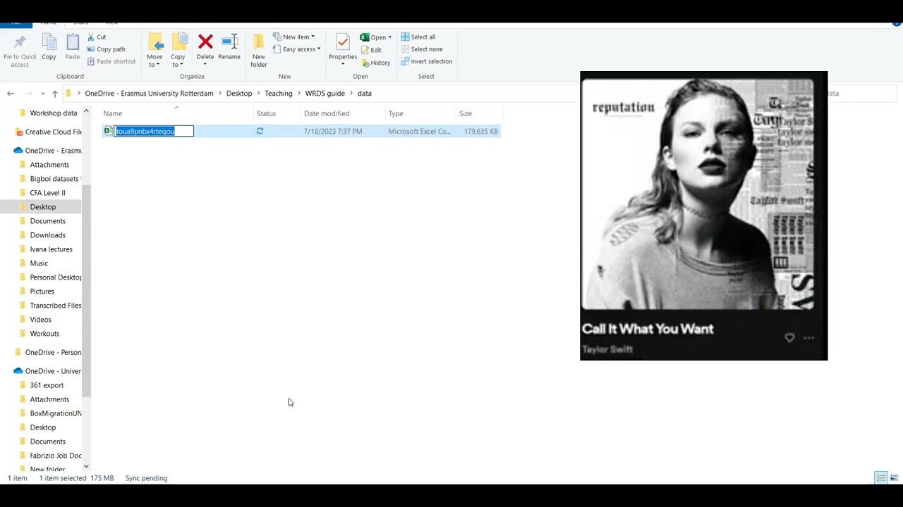Image resolution: width=903 pixels, height=507 pixels.
Task: Click the OneDrive - Erasmus University Rotterdam breadcrumb
Action: pos(149,93)
